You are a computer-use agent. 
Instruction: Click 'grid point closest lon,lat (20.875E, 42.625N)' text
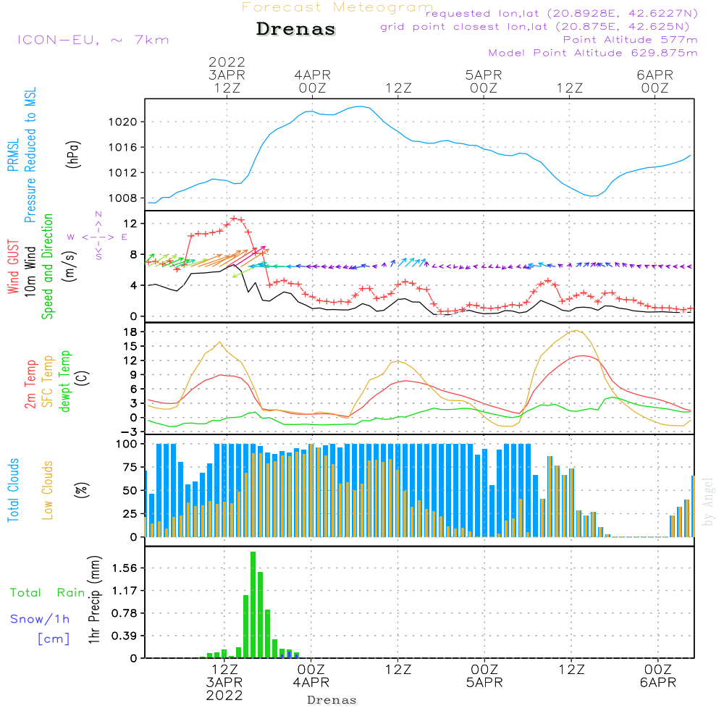(535, 27)
